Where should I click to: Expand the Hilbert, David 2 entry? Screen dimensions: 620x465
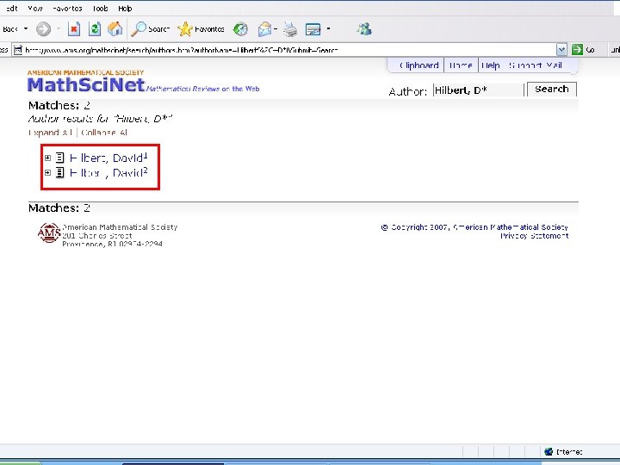pyautogui.click(x=48, y=173)
